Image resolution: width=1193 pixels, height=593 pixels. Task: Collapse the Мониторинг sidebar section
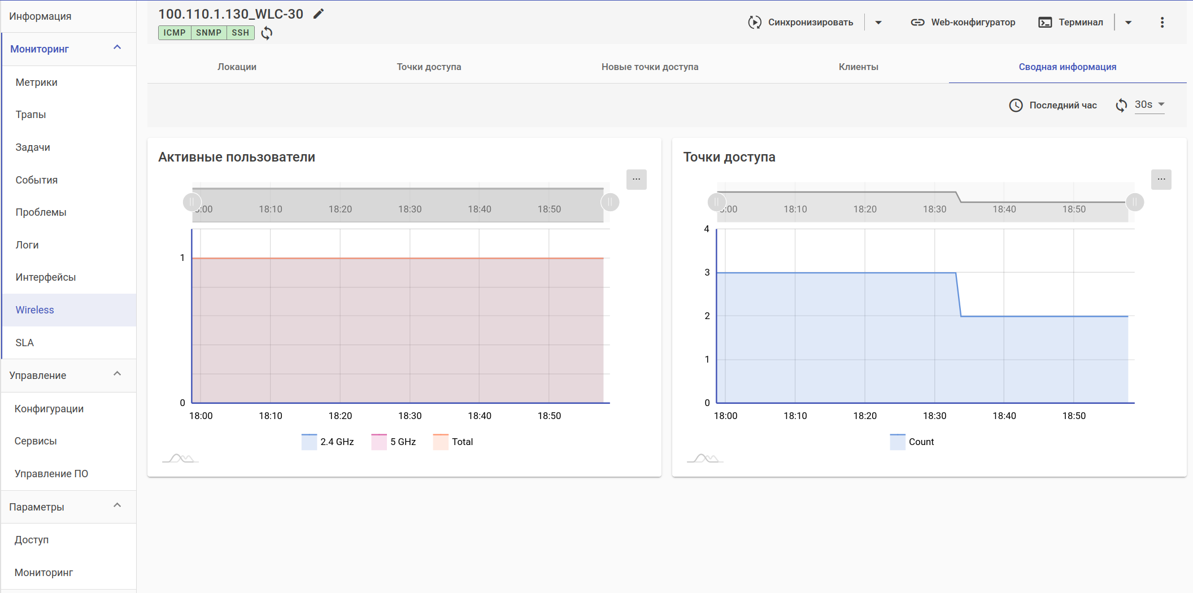117,48
